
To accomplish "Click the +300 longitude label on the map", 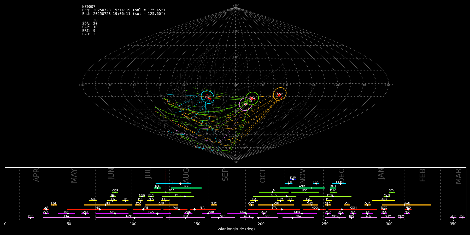I will point(286,85).
